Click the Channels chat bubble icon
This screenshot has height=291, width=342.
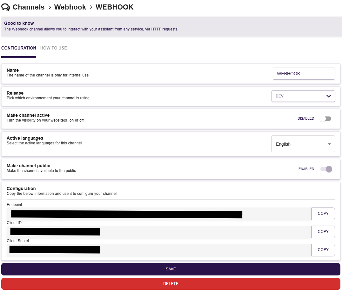pyautogui.click(x=5, y=7)
